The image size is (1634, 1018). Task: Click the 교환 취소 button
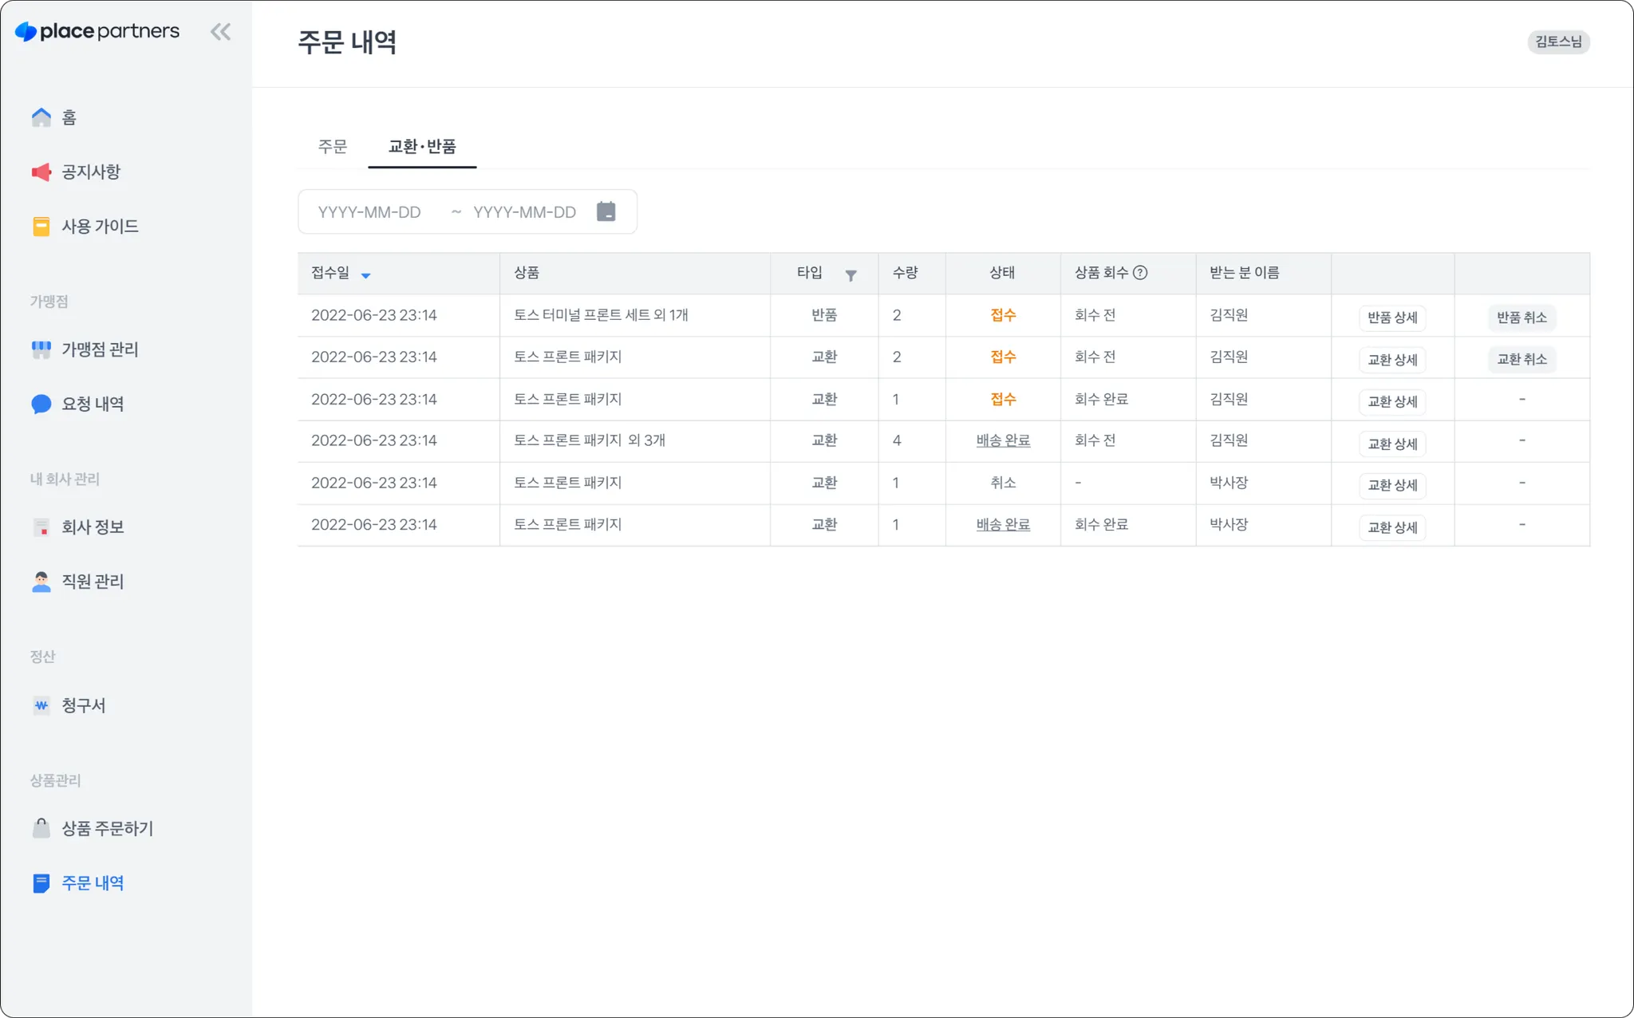tap(1522, 359)
